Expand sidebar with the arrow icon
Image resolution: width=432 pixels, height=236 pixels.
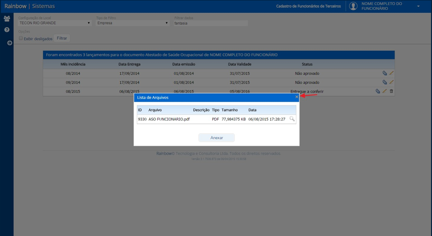9,43
